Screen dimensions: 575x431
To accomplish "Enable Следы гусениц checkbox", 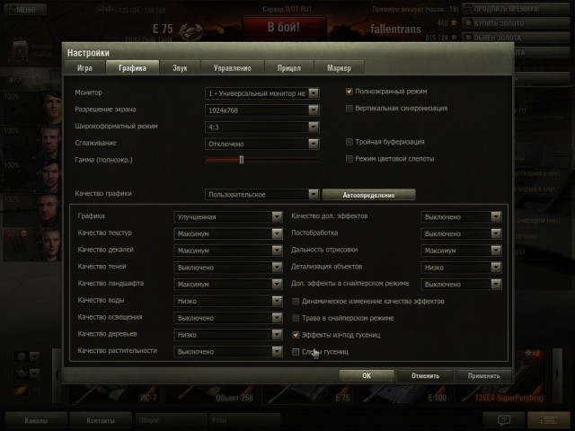I will (296, 352).
